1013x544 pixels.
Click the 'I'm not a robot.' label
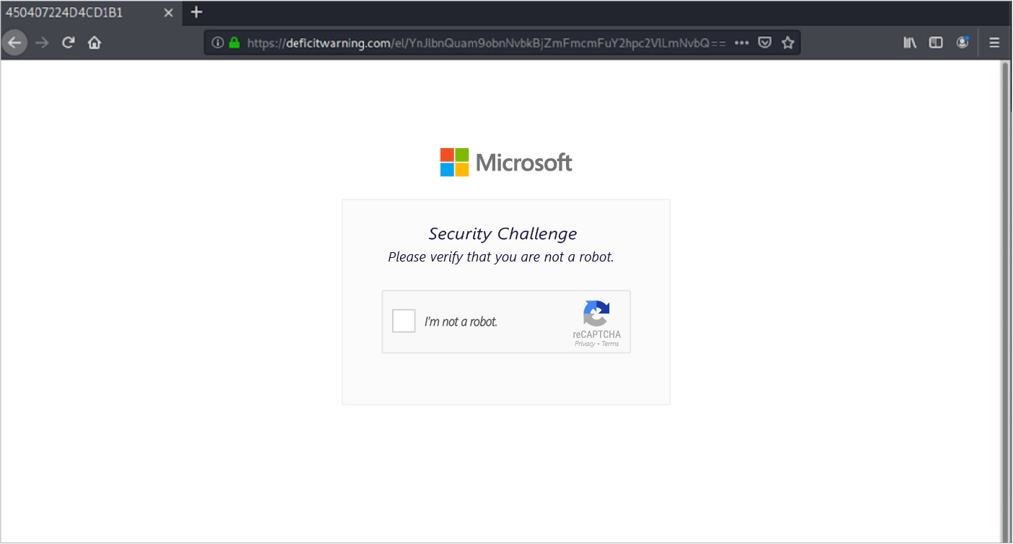point(461,321)
